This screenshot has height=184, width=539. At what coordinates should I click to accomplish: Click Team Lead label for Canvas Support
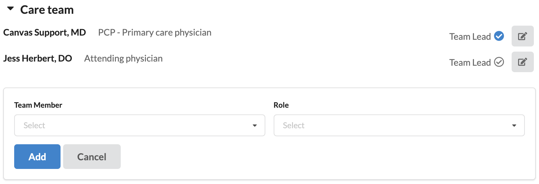click(470, 37)
